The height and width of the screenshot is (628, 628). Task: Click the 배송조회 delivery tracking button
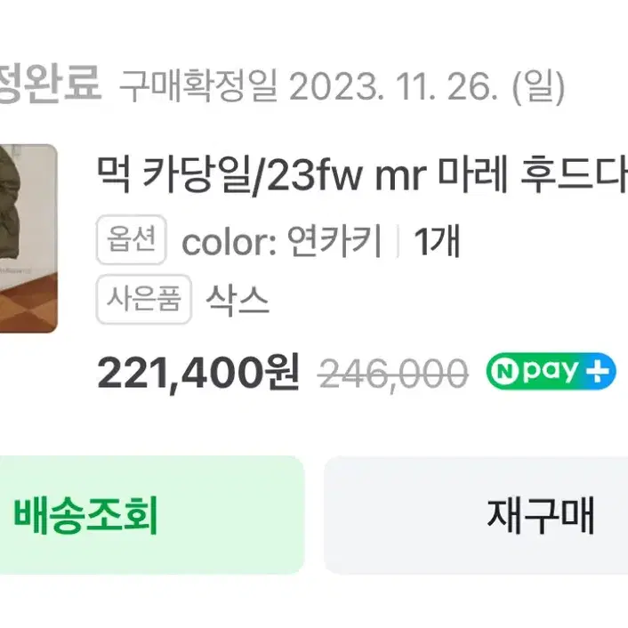[152, 515]
